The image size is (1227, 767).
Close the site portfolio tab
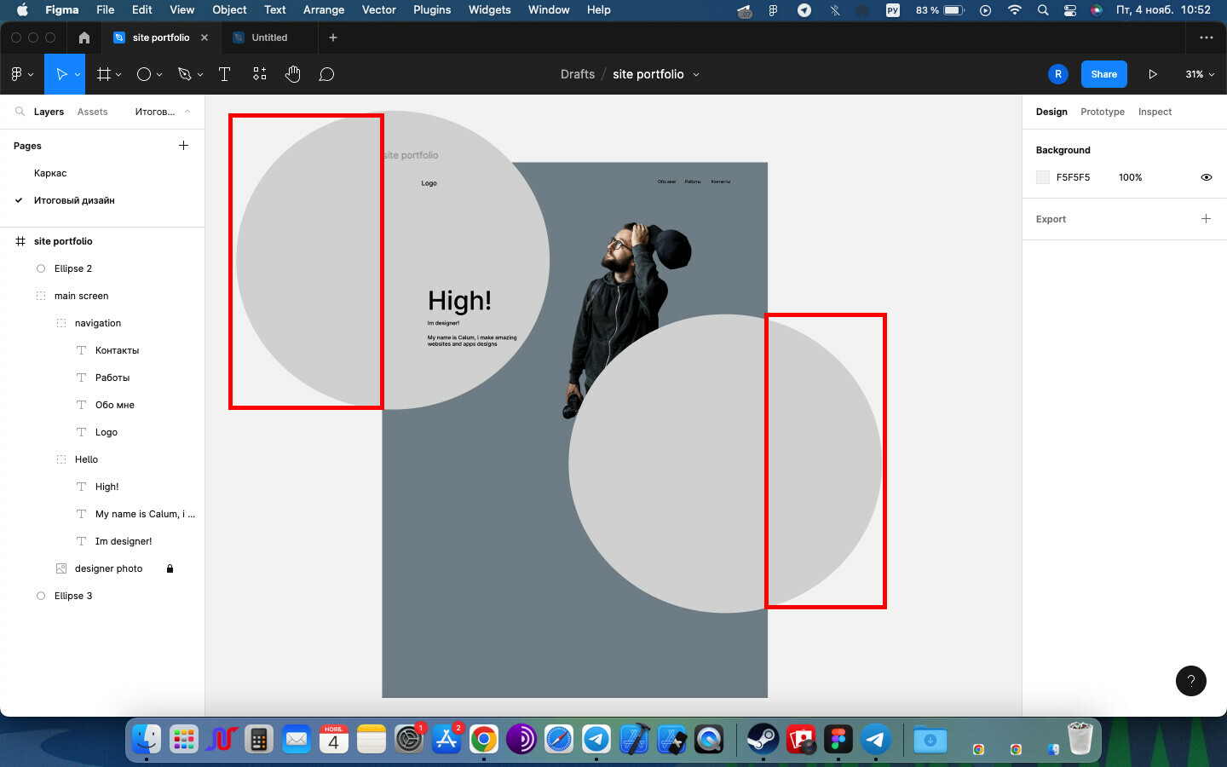click(204, 37)
